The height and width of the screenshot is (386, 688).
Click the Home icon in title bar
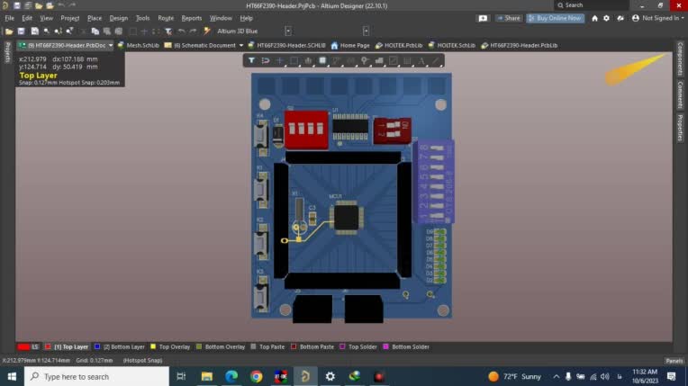[593, 18]
